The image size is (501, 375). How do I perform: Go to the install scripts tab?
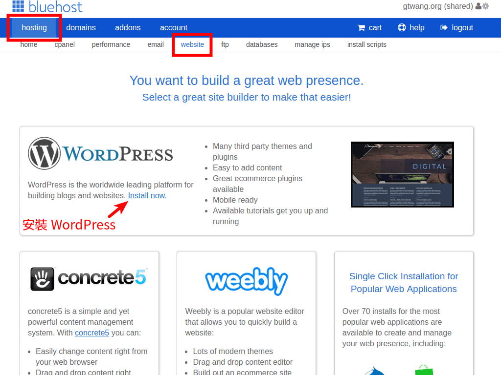point(367,44)
